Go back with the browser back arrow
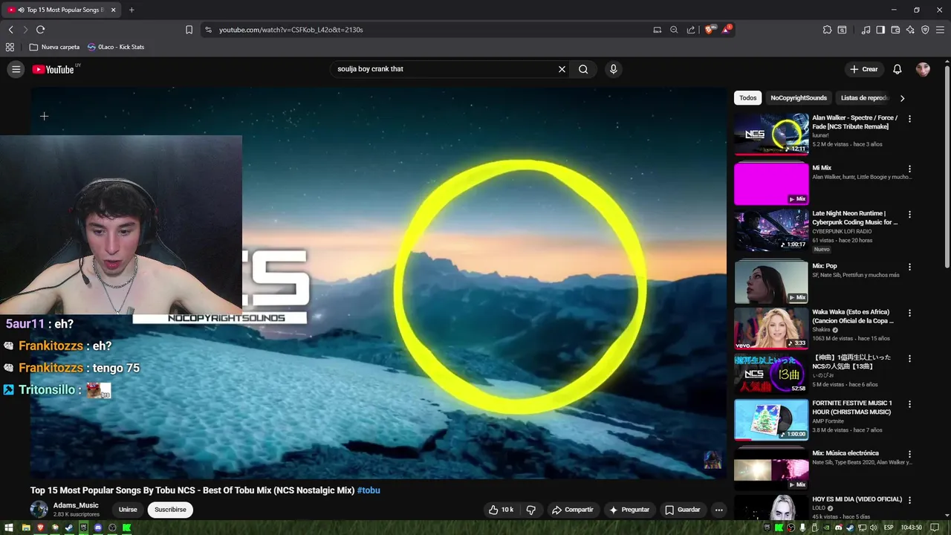951x535 pixels. (11, 30)
